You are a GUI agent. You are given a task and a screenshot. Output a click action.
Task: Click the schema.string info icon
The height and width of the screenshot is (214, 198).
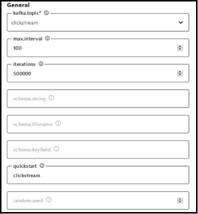point(51,98)
